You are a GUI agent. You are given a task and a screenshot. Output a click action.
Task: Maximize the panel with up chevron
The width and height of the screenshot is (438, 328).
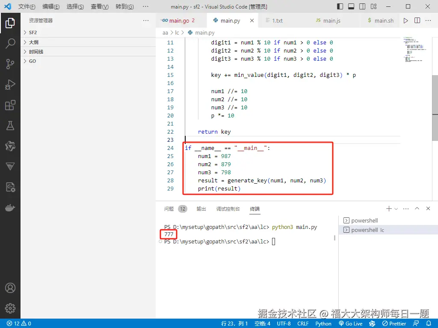point(417,208)
